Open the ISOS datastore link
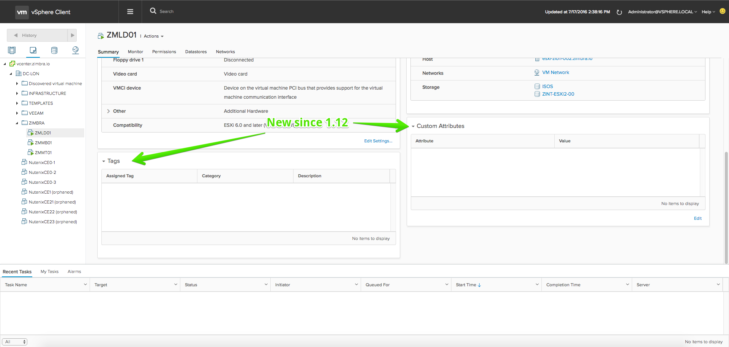 click(548, 87)
